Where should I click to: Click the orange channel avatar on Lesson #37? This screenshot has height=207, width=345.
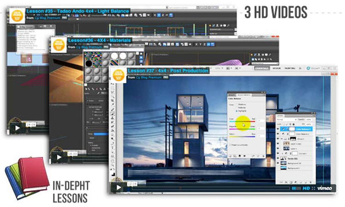[119, 75]
